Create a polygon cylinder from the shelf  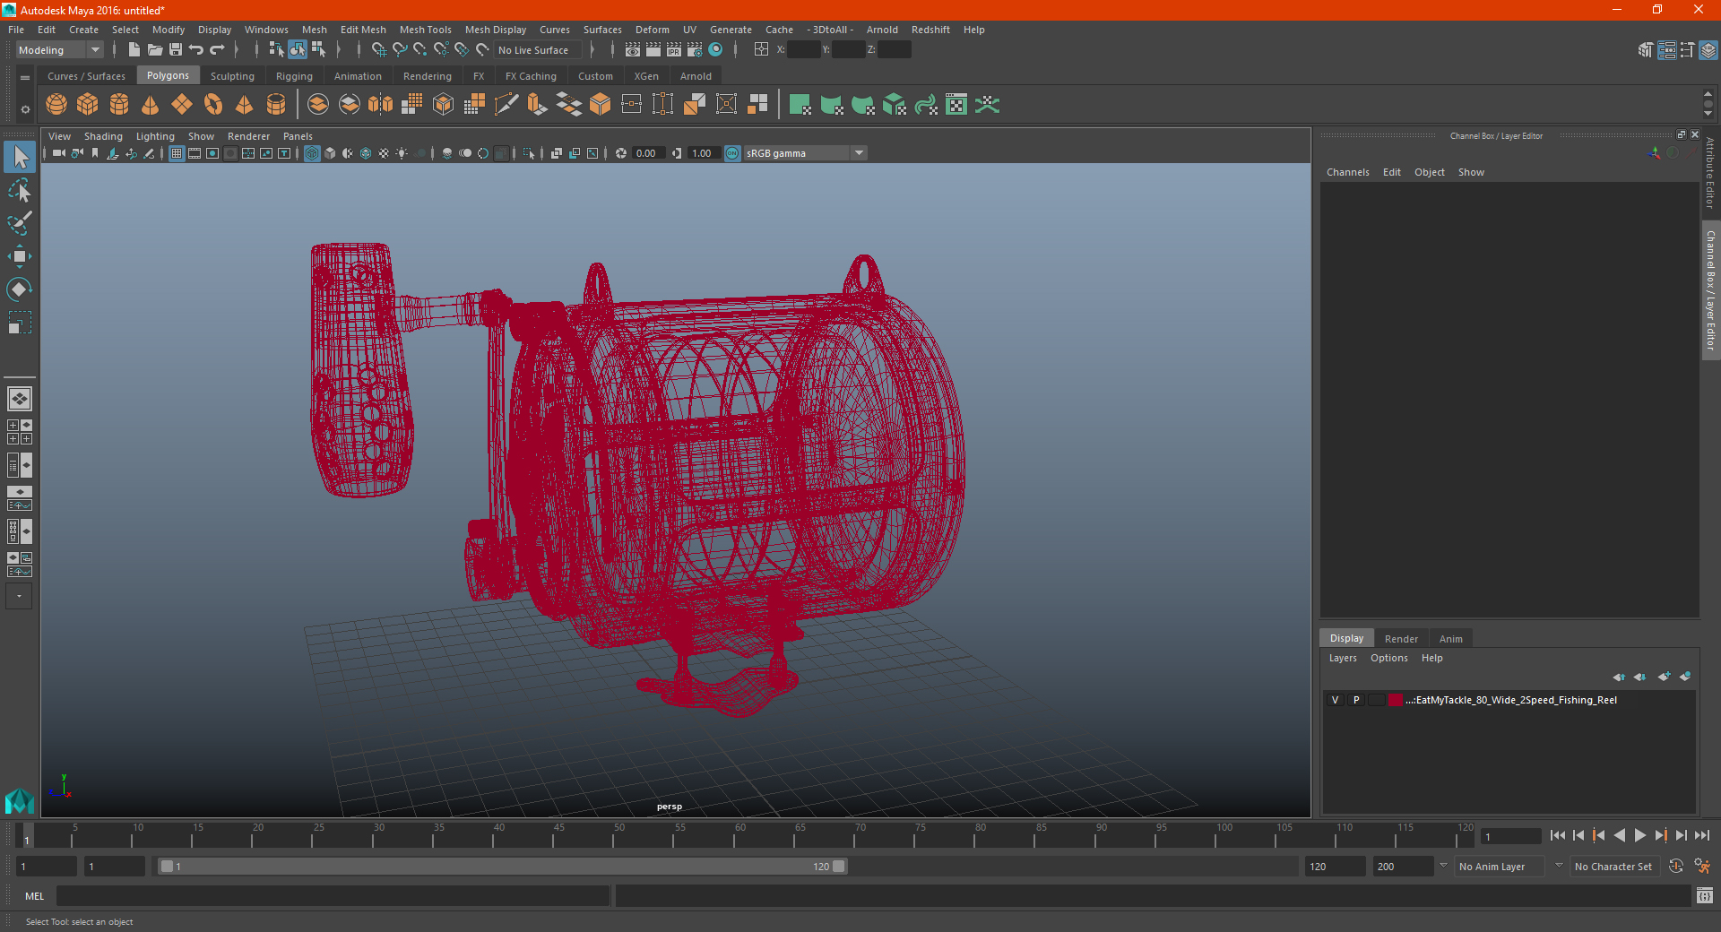(119, 105)
